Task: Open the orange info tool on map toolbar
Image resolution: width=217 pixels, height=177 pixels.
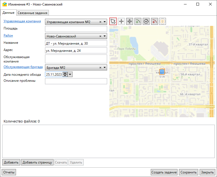Action: [x=163, y=21]
